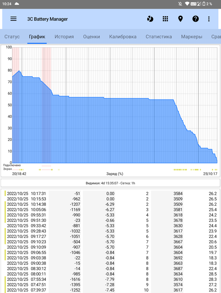Viewport: 221px width, 293px height.
Task: Switch to the Оценки tab
Action: (91, 37)
